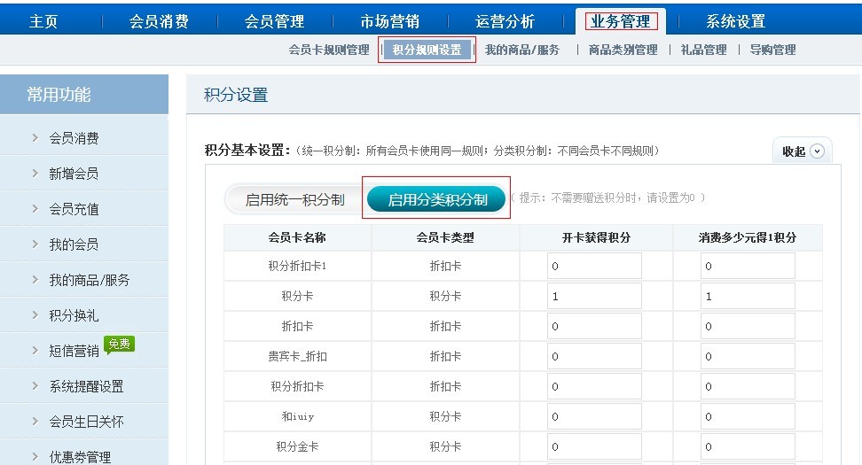Switch to the 业务管理 tab
The width and height of the screenshot is (862, 465).
click(x=621, y=21)
